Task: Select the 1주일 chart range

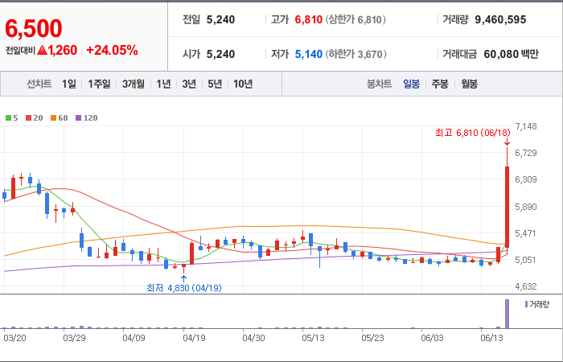Action: click(x=99, y=84)
